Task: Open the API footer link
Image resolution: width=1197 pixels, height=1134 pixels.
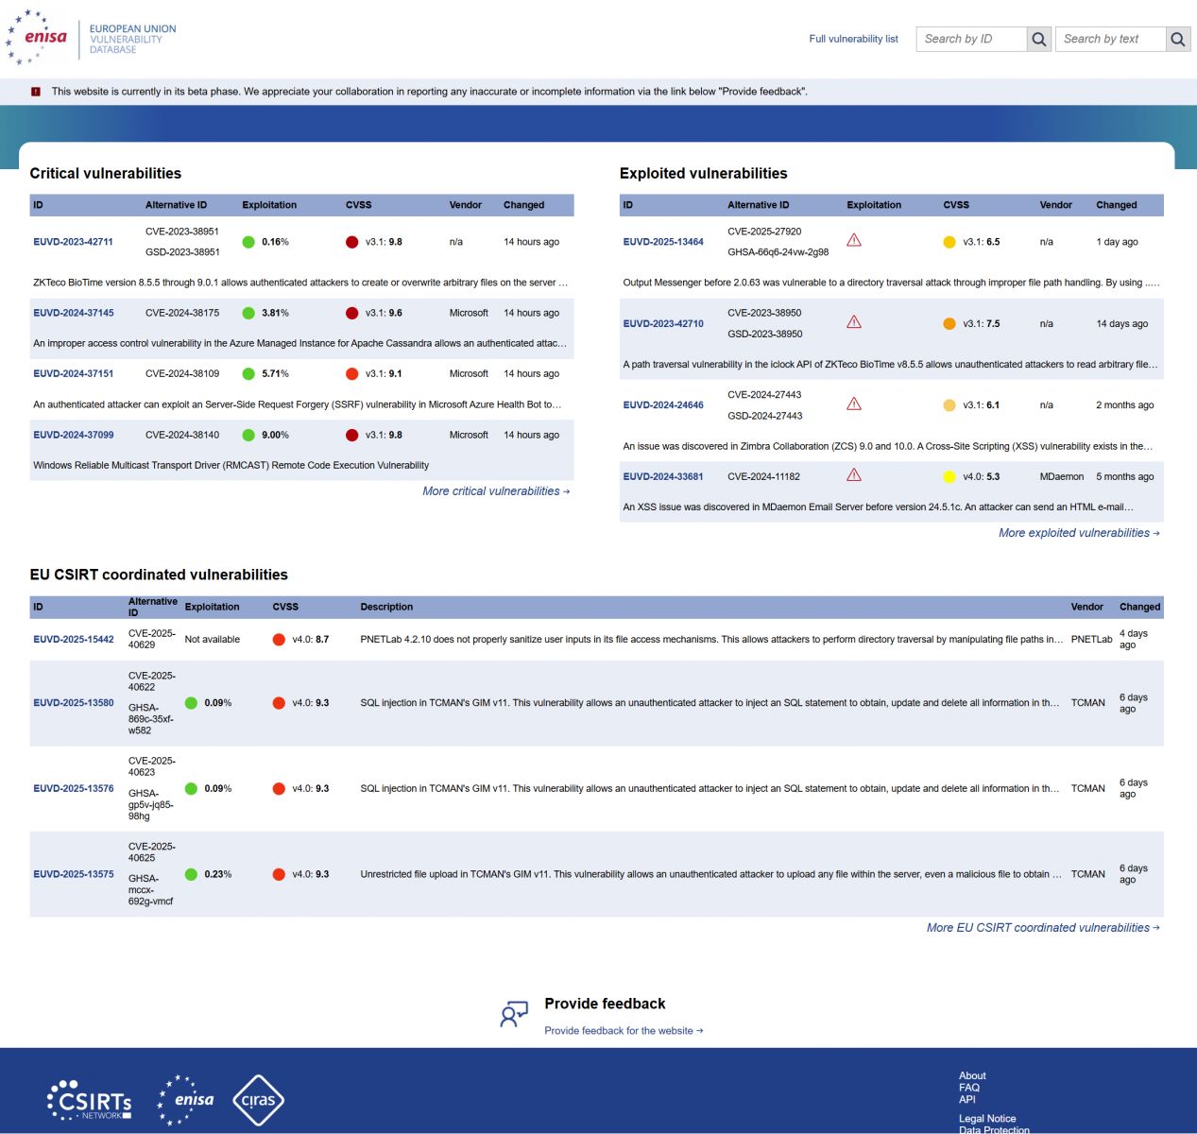Action: tap(967, 1099)
